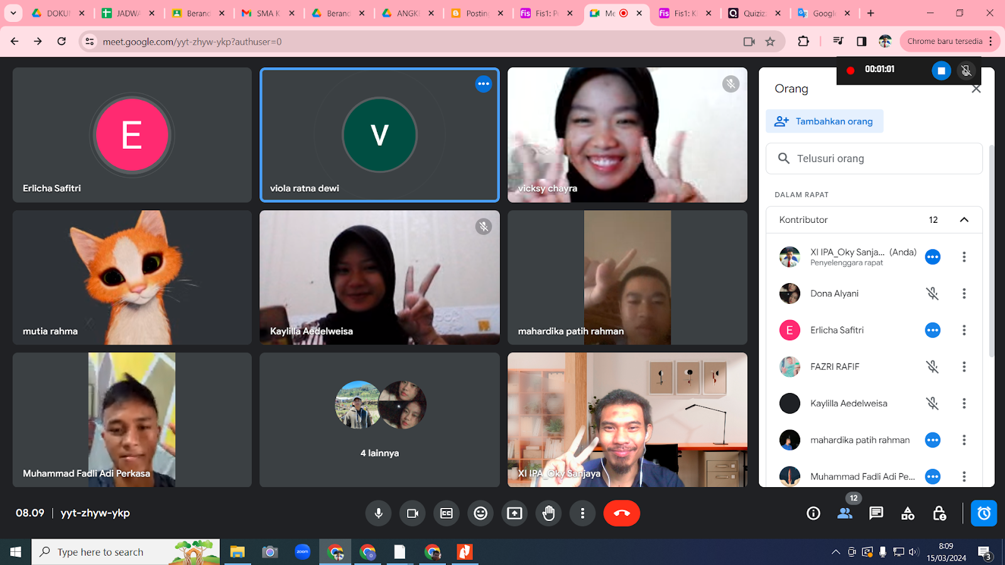The width and height of the screenshot is (1005, 565).
Task: Open Zoom from the taskbar
Action: 302,552
